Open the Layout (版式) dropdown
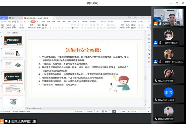The height and width of the screenshot is (124, 186). pyautogui.click(x=39, y=28)
